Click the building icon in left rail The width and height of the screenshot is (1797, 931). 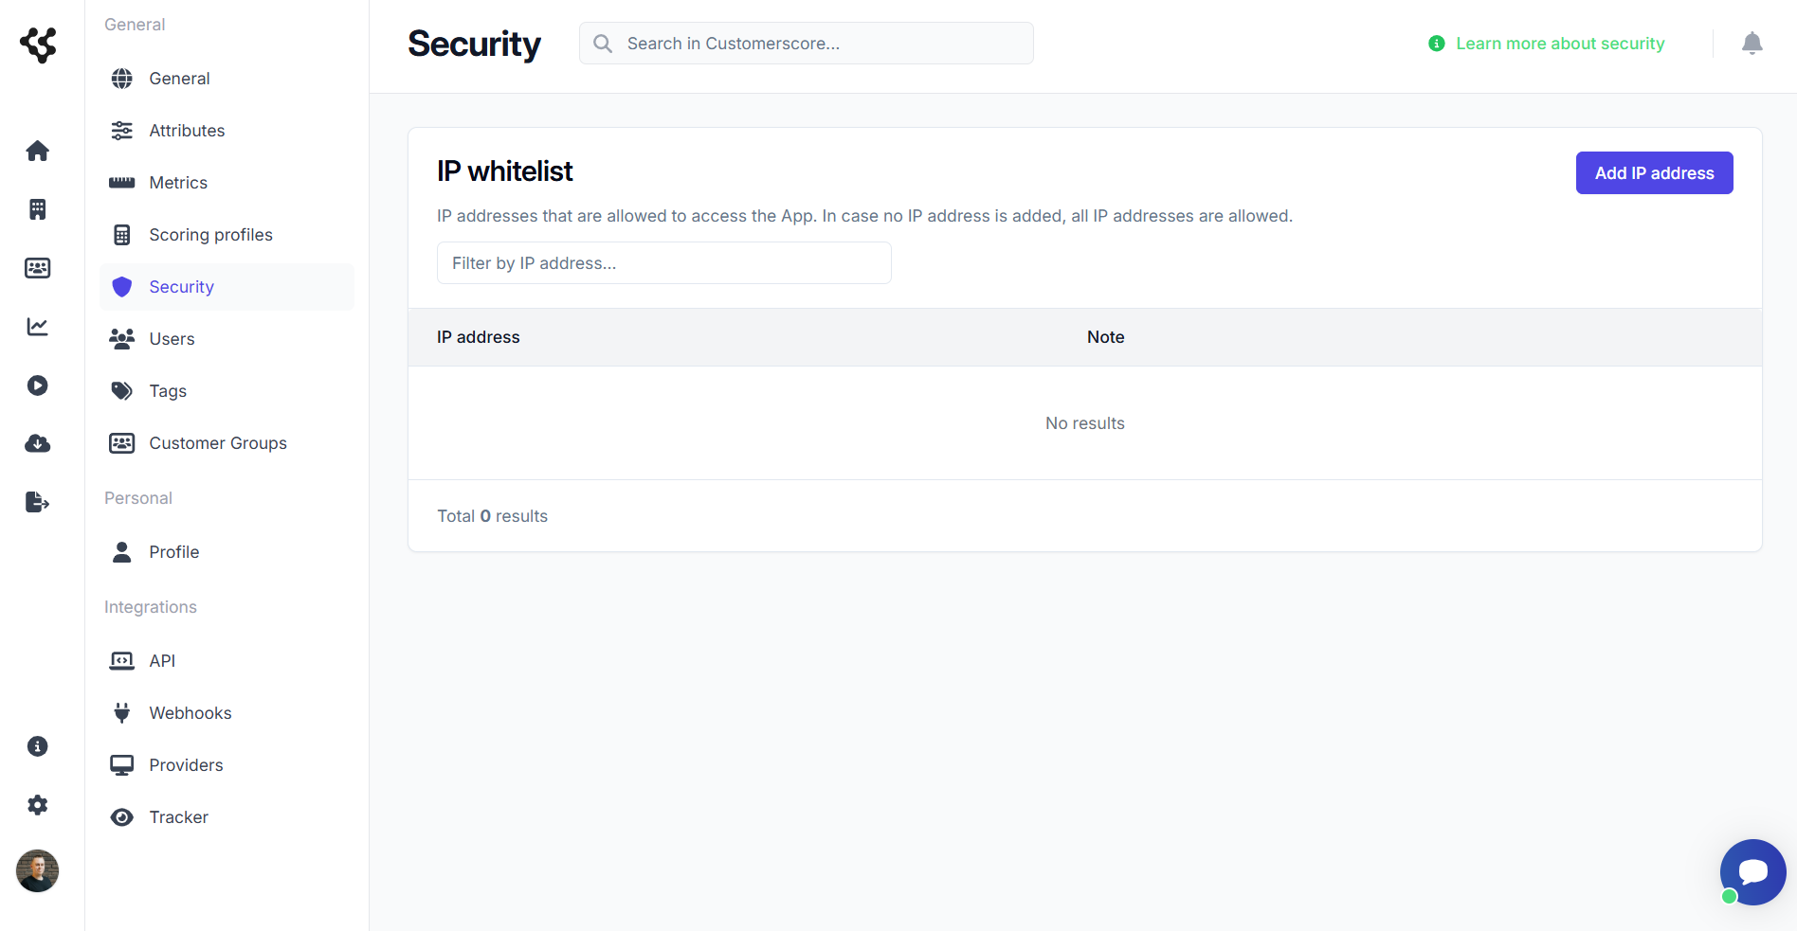coord(37,209)
